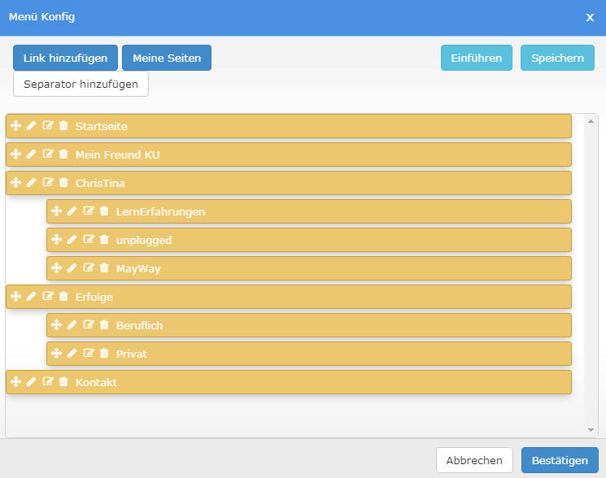The image size is (606, 478).
Task: Delete the unplugged menu item via trash icon
Action: (x=104, y=240)
